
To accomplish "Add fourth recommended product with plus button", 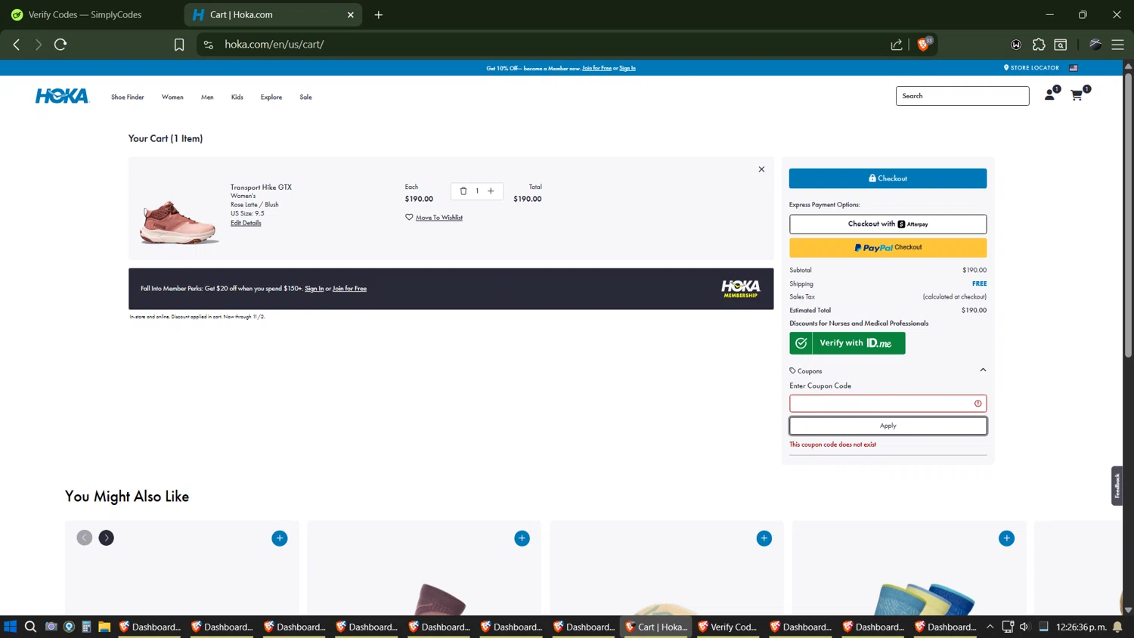I will 1007,538.
